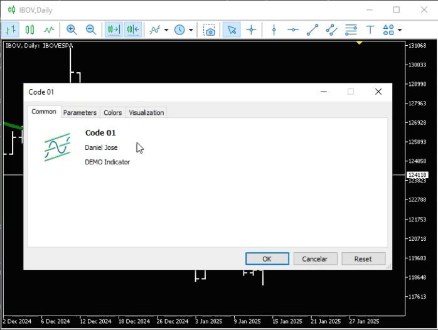Click the '15 Jan 2025' date label

287,321
